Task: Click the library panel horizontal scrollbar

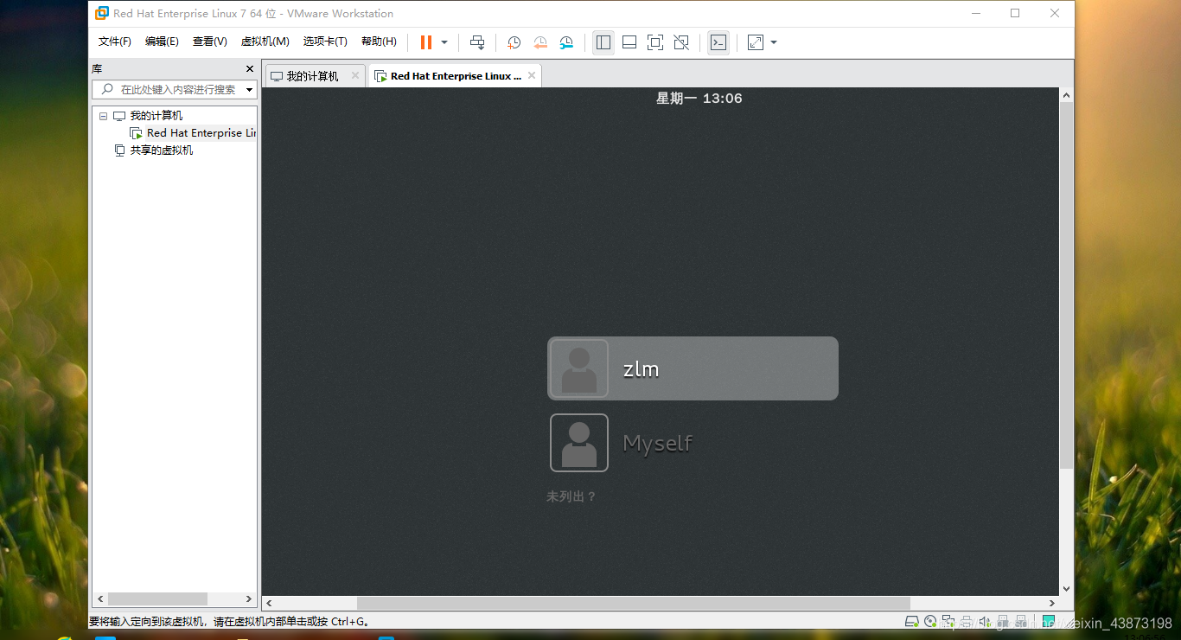Action: point(157,598)
